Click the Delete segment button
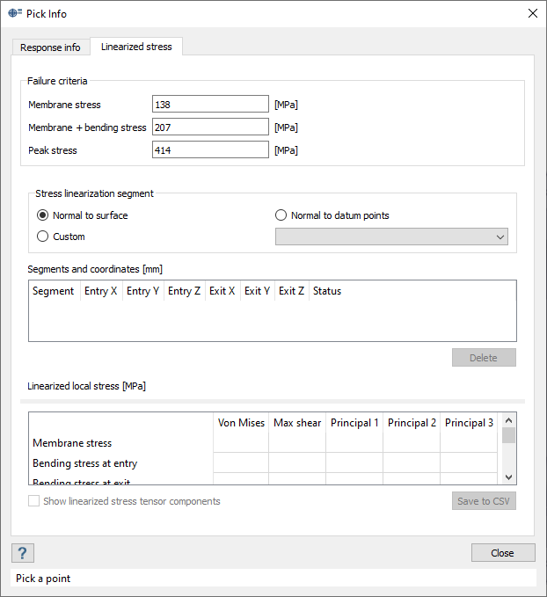 click(x=484, y=358)
